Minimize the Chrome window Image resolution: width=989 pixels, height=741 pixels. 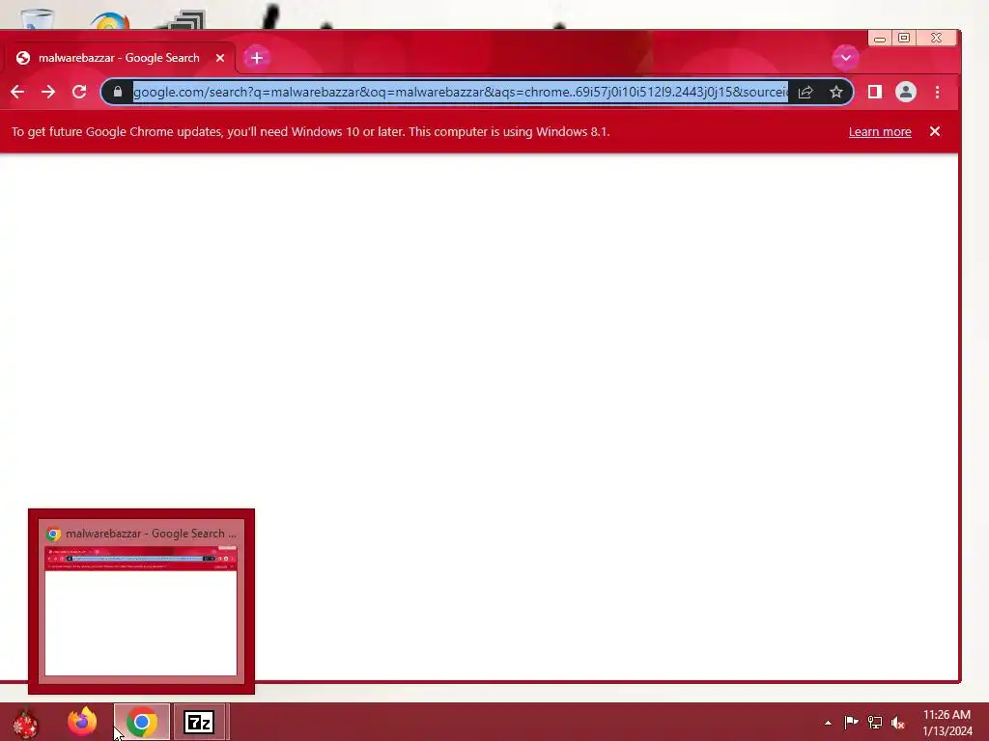pyautogui.click(x=880, y=39)
